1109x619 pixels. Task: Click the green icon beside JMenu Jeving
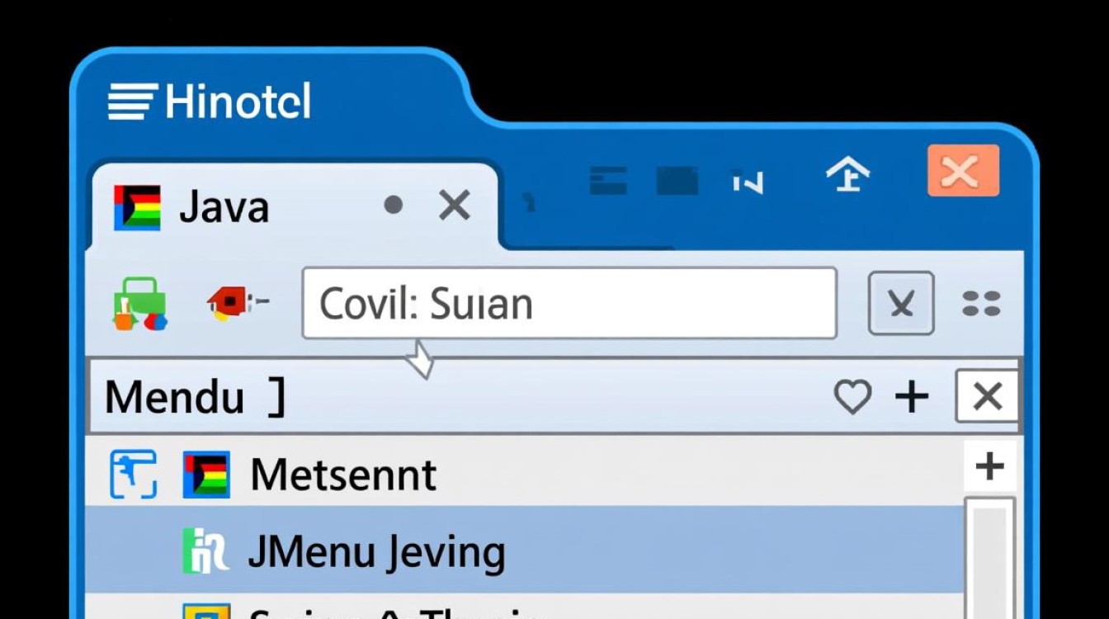click(205, 552)
